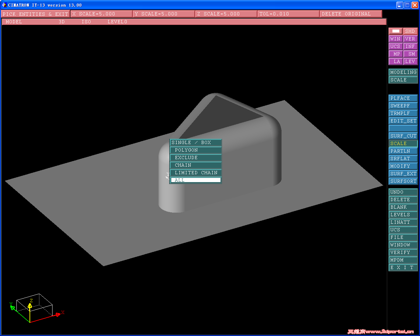Click the UNDO button
The width and height of the screenshot is (420, 336).
click(403, 192)
